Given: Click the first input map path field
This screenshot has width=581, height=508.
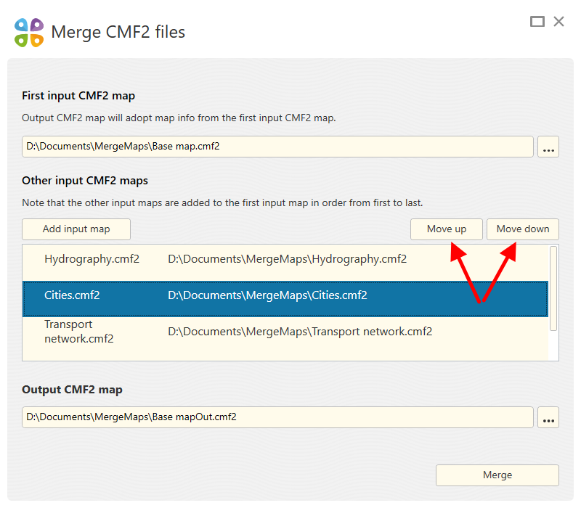Looking at the screenshot, I should pos(278,146).
